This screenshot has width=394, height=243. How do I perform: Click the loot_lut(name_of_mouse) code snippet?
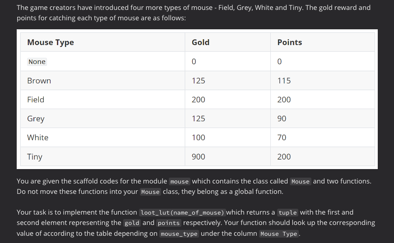pyautogui.click(x=182, y=213)
